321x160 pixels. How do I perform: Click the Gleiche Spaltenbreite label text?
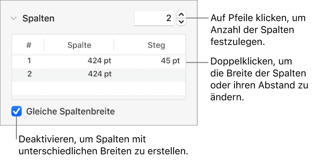70,112
